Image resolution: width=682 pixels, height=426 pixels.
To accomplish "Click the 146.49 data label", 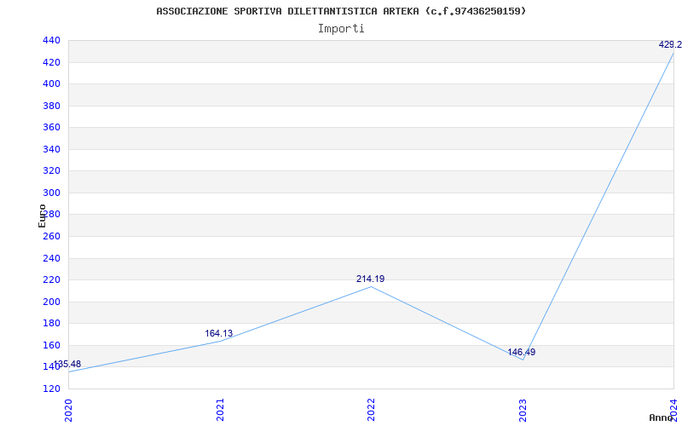I will click(x=521, y=352).
